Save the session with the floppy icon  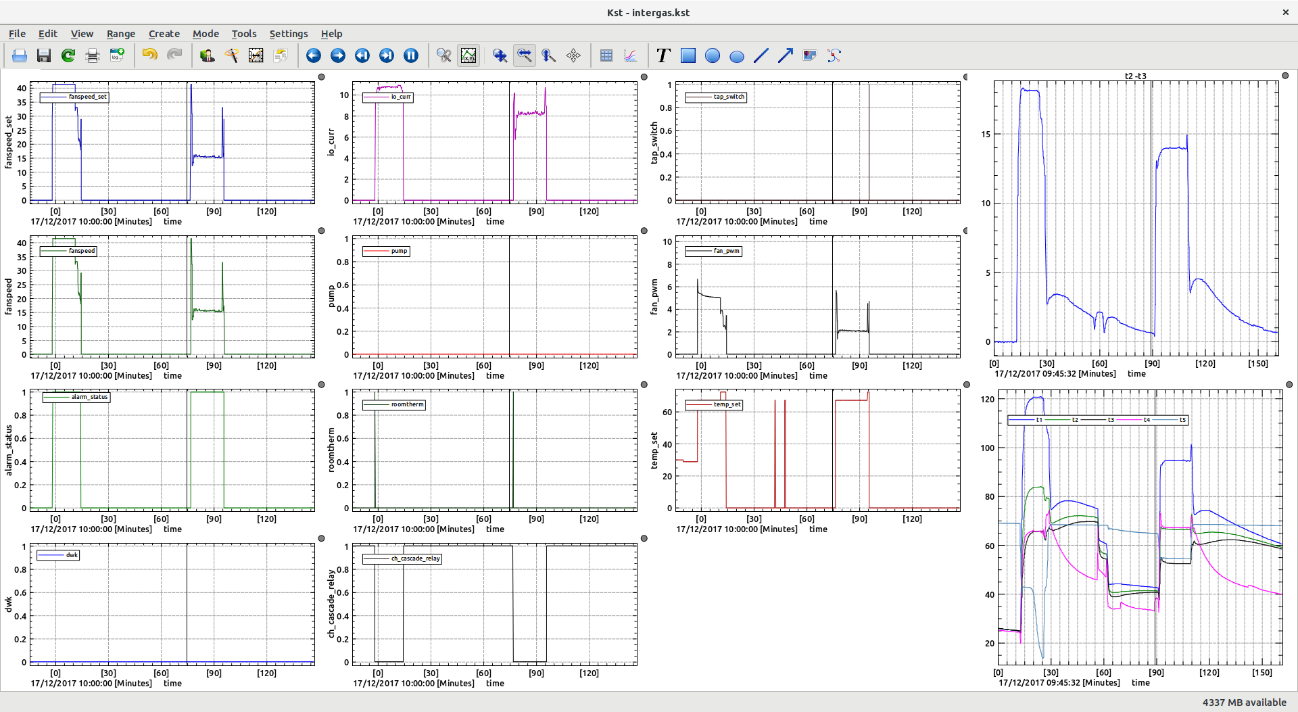[x=44, y=55]
